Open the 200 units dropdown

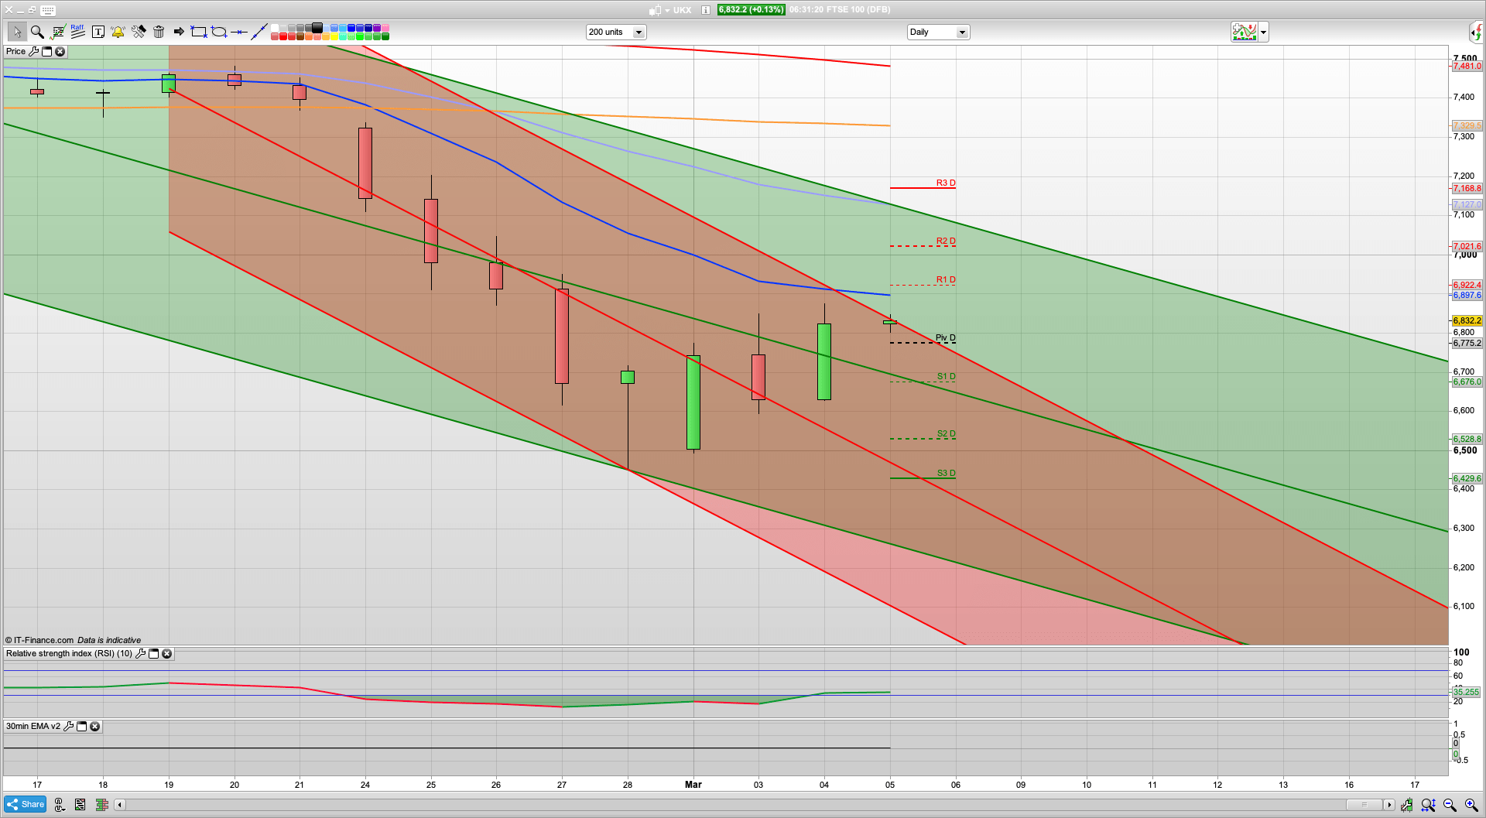(x=639, y=33)
